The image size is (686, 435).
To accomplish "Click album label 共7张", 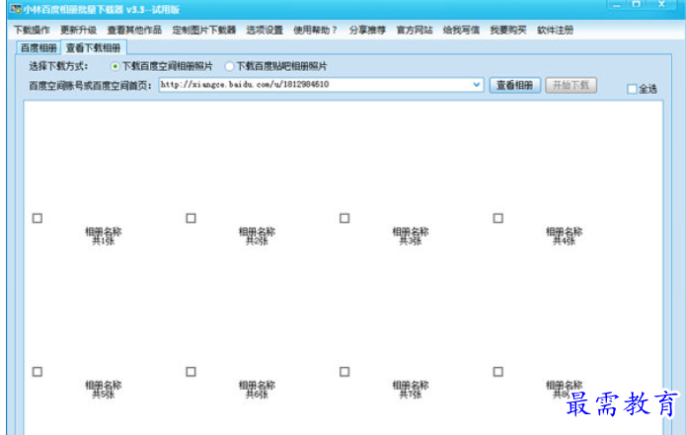I will (411, 395).
